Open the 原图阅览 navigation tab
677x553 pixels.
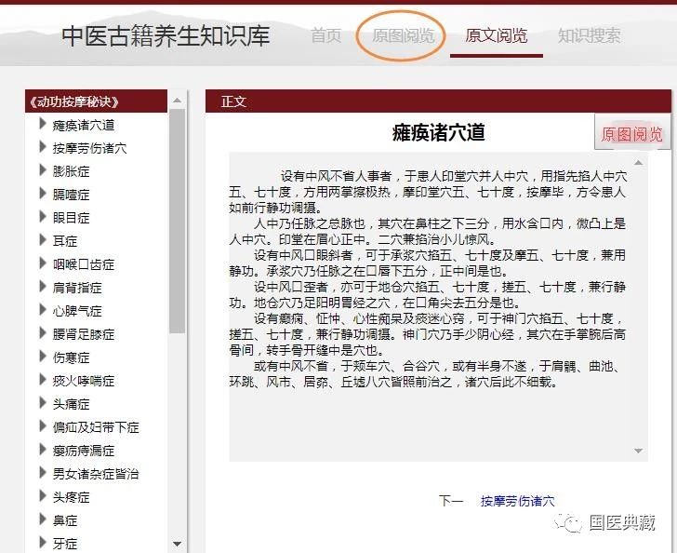(x=403, y=35)
